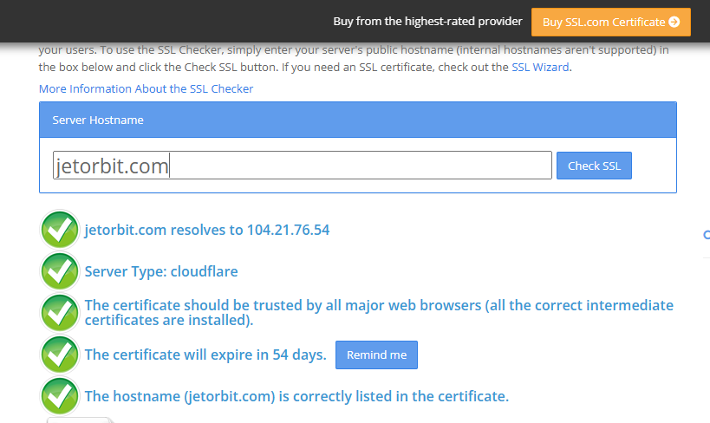710x423 pixels.
Task: Click green checkmark beside trusted by all browsers
Action: tap(60, 313)
